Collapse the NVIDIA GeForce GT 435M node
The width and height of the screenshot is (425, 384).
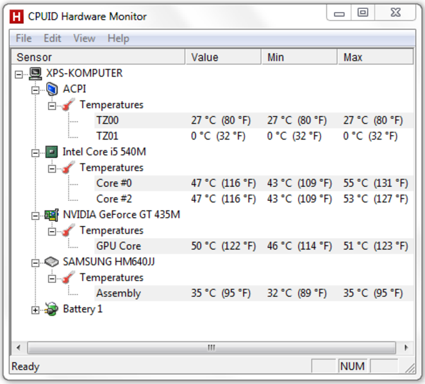(x=35, y=216)
